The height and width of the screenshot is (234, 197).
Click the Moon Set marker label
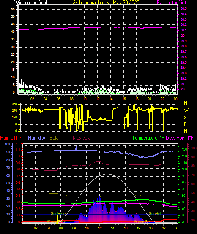click(142, 222)
